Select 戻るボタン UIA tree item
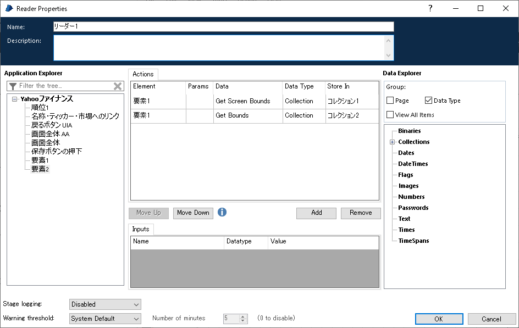 [52, 125]
